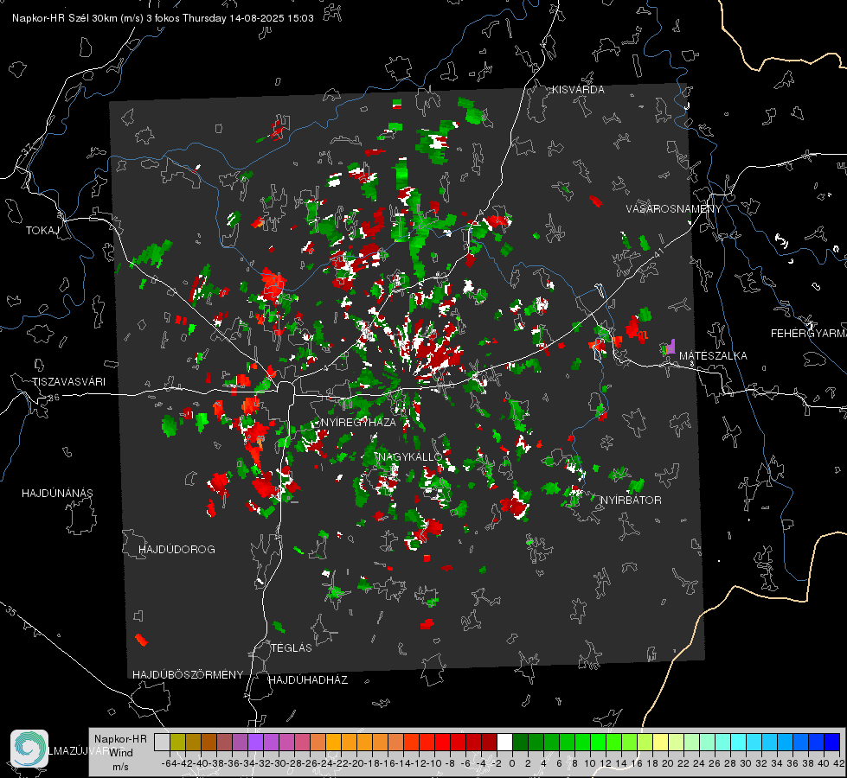
Task: Click the timestamp 14-08-2025 15:03 in the header
Action: [x=271, y=18]
